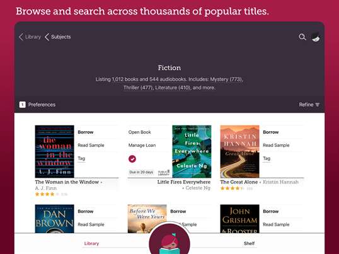Click the 'Due in 20 days' label

[141, 172]
